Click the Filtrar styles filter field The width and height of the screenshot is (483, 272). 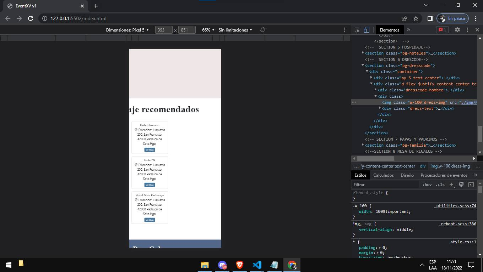coord(385,185)
